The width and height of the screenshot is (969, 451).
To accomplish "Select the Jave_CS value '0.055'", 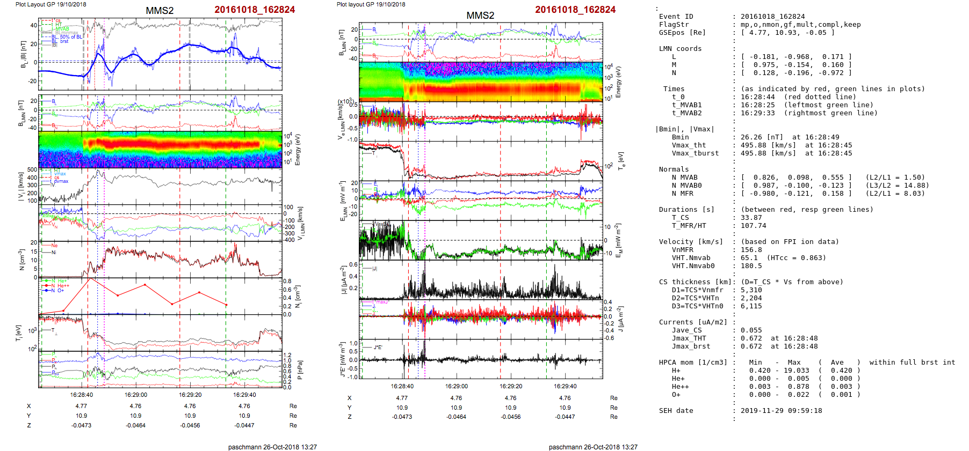I will coord(751,330).
